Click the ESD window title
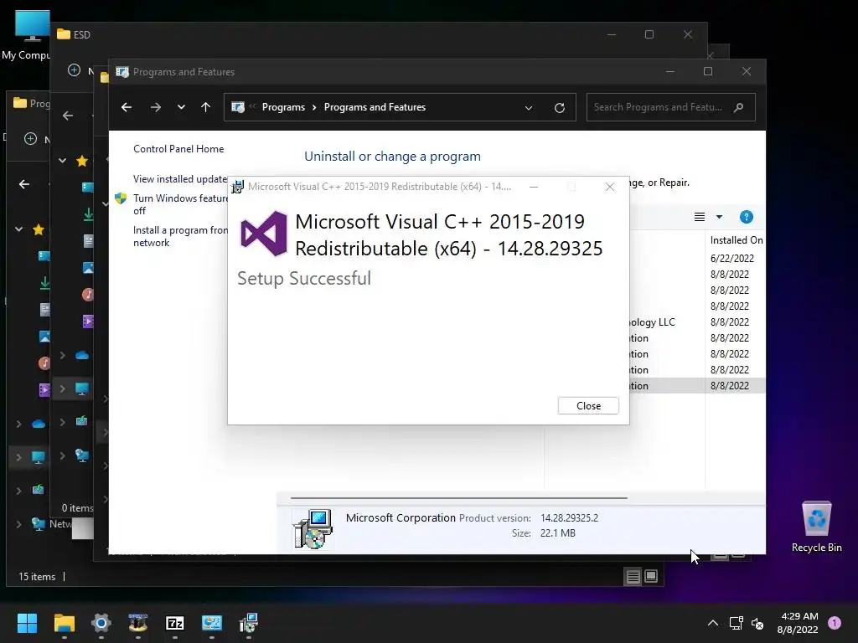This screenshot has height=643, width=858. (x=81, y=34)
